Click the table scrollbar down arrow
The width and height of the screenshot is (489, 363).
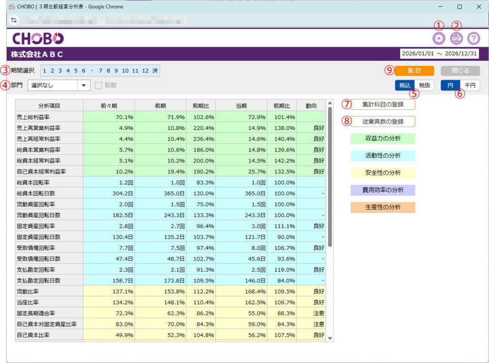[x=329, y=338]
